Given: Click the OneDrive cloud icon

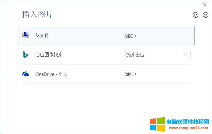Looking at the screenshot, I should [x=26, y=74].
